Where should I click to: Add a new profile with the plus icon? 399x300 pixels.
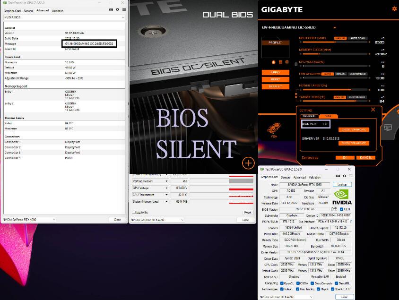pyautogui.click(x=273, y=62)
